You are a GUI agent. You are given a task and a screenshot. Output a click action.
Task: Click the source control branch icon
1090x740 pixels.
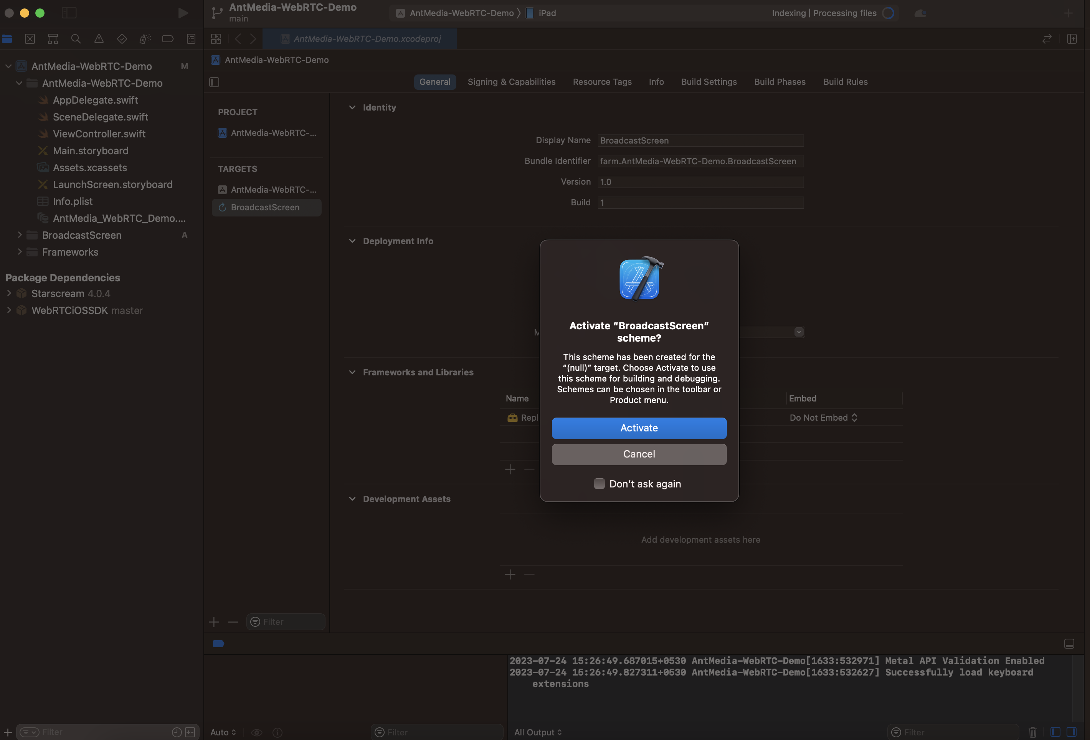point(217,13)
